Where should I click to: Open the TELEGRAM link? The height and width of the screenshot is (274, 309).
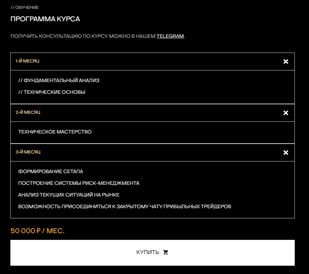coord(170,36)
